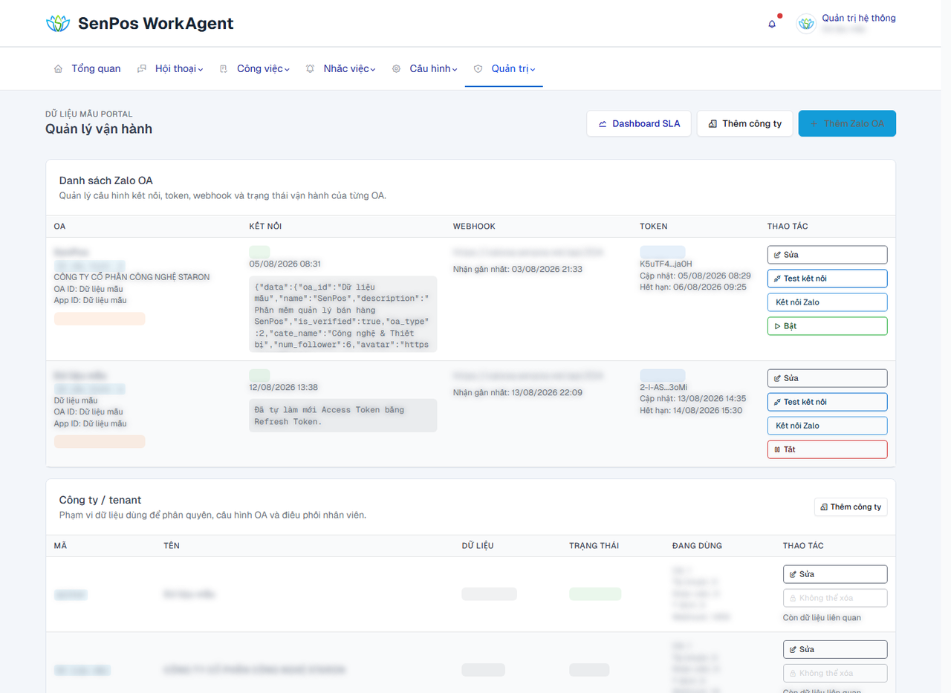Screen dimensions: 951x693
Task: Click the JSON response block containing "oa_id"
Action: coord(343,316)
